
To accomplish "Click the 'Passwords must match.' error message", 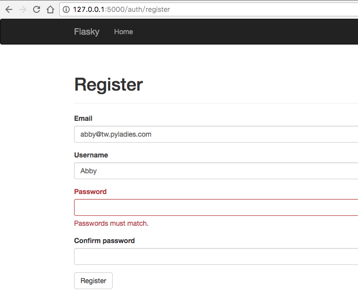I will click(111, 223).
